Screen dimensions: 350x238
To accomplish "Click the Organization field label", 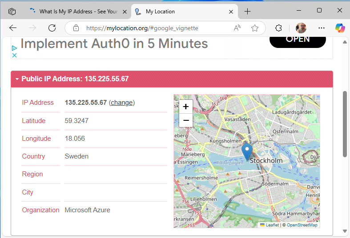I will pyautogui.click(x=40, y=210).
